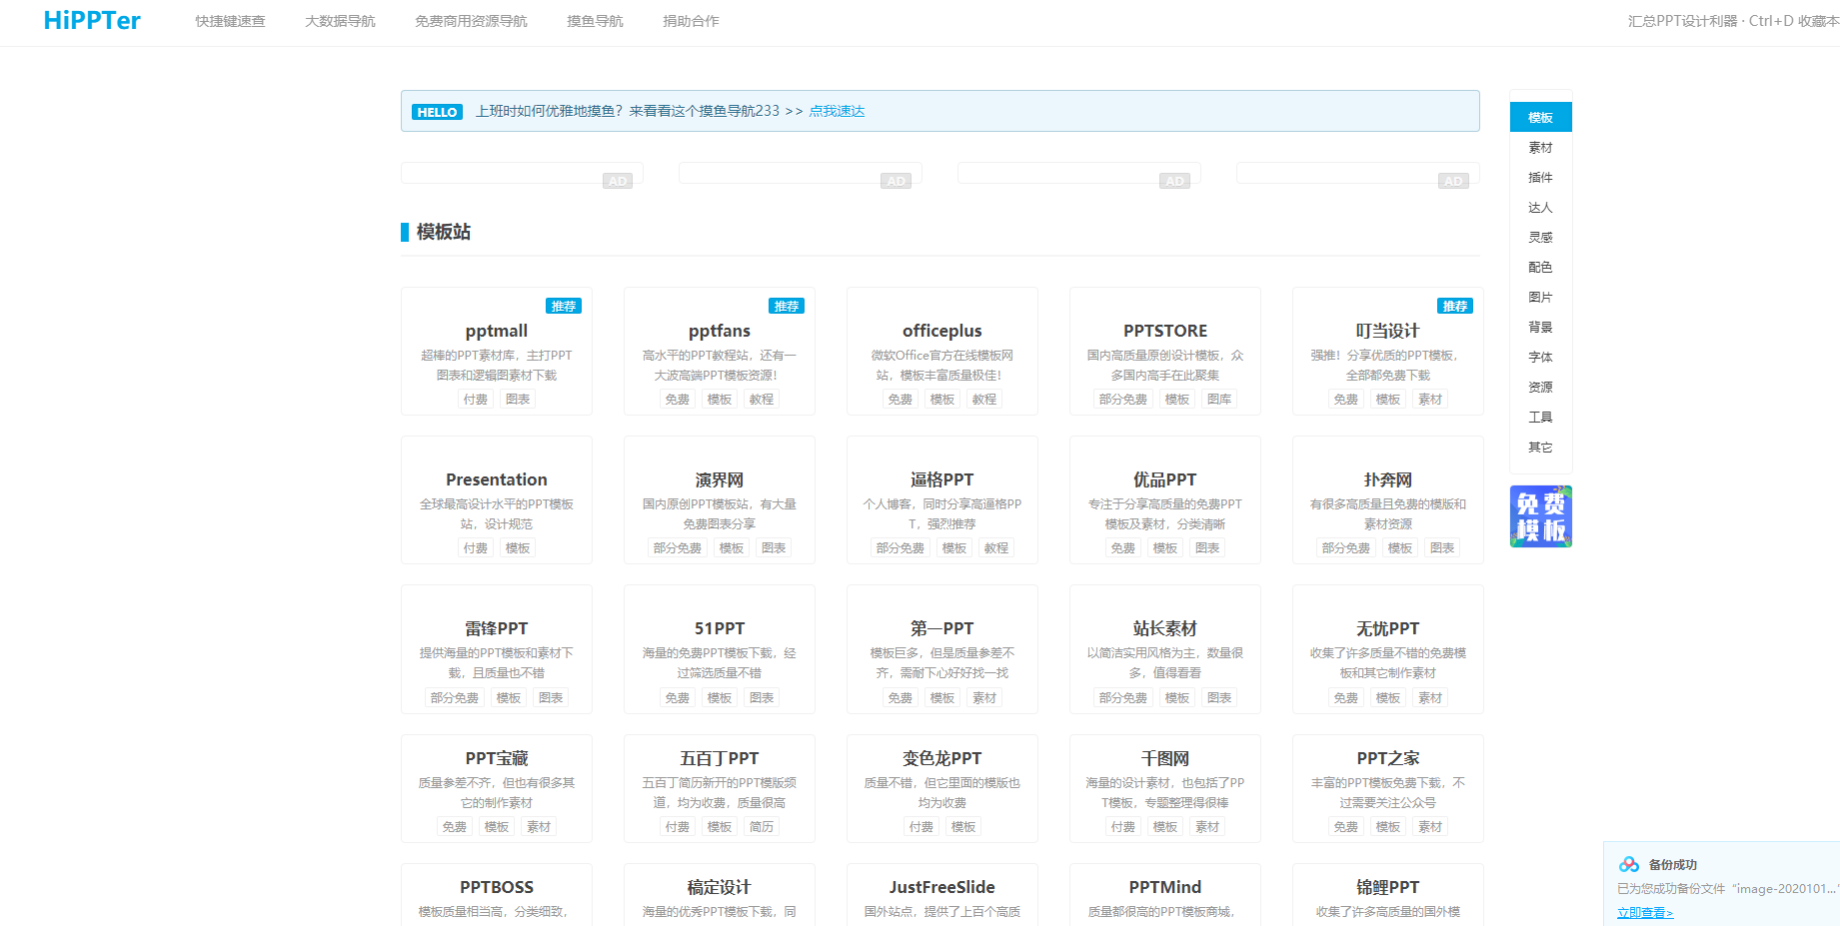The height and width of the screenshot is (926, 1840).
Task: Select 模板 in the side category list
Action: (1540, 117)
